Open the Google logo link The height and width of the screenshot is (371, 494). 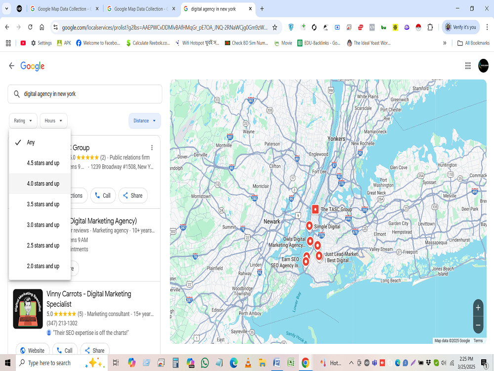(x=33, y=66)
